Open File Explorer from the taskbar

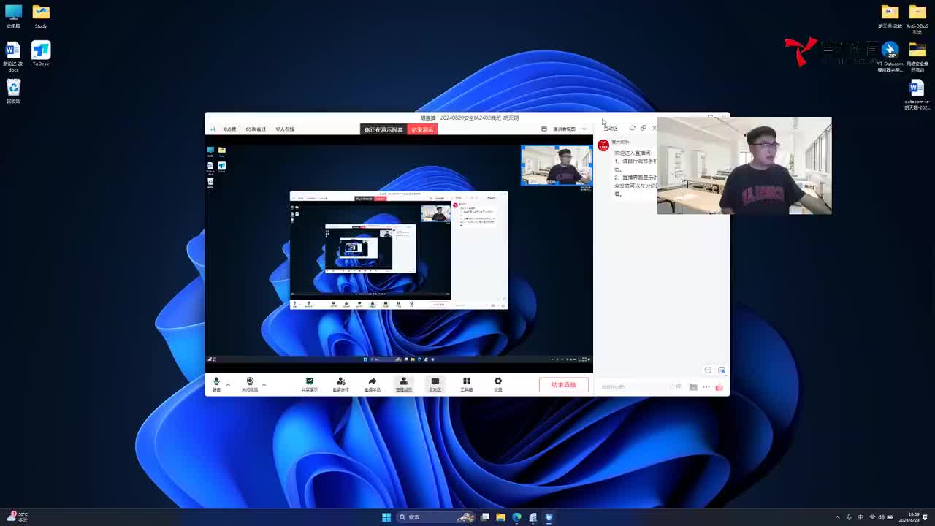(500, 517)
